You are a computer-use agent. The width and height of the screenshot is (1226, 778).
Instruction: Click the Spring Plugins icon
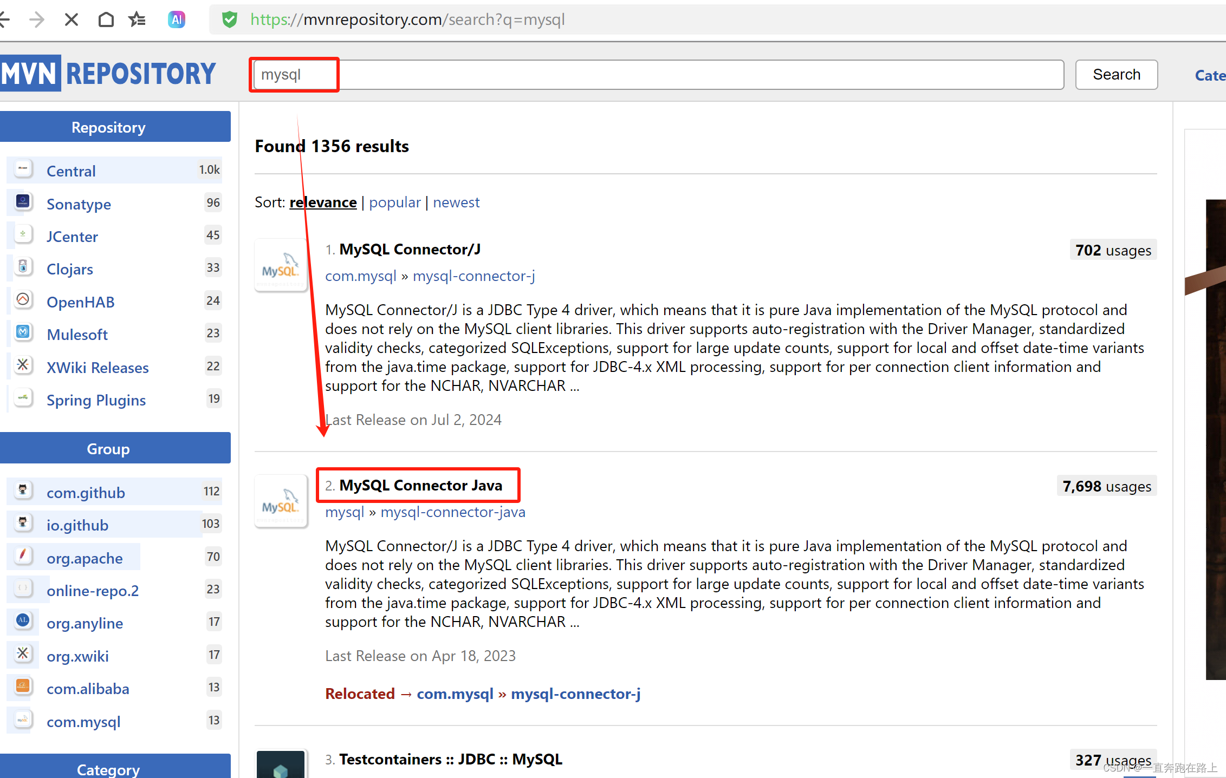click(x=23, y=398)
